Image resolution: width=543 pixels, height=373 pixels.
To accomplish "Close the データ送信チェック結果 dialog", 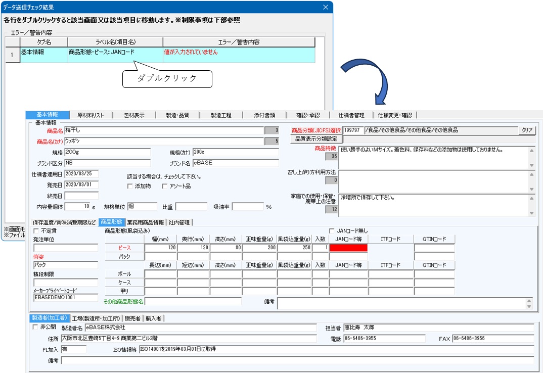I will coord(326,7).
